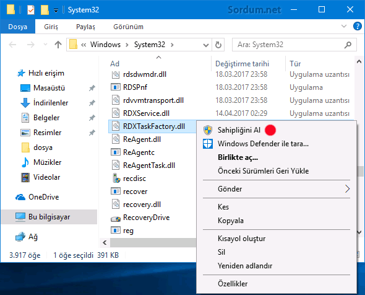Image resolution: width=365 pixels, height=295 pixels.
Task: Click the New Folder quick access icon in title bar
Action: pyautogui.click(x=45, y=10)
